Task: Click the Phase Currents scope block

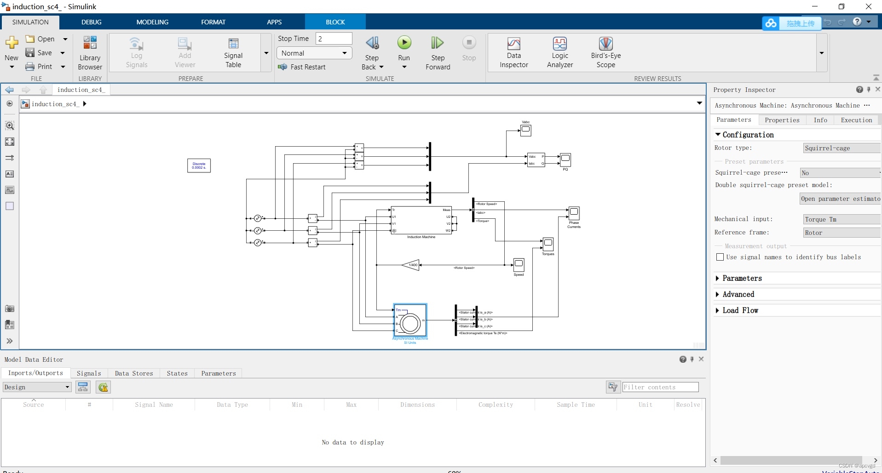Action: point(574,213)
